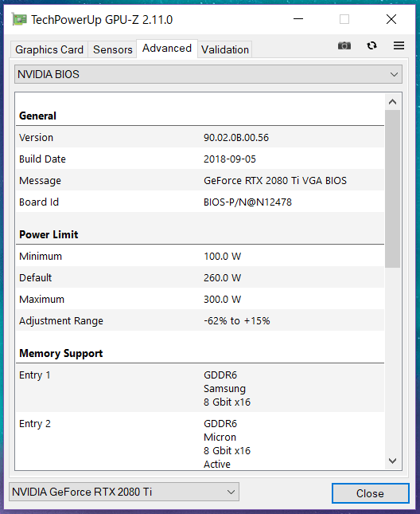The image size is (420, 514).
Task: Go to the Validation tab
Action: [225, 49]
